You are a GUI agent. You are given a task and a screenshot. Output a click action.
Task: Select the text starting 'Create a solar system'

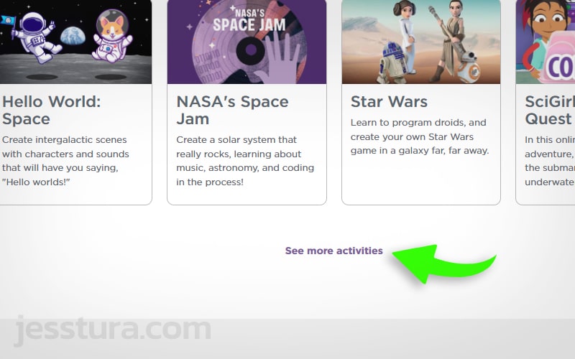[x=245, y=161]
